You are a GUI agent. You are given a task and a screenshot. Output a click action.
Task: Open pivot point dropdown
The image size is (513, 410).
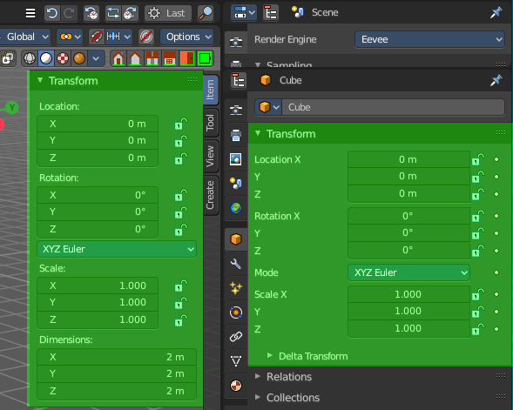pyautogui.click(x=70, y=37)
